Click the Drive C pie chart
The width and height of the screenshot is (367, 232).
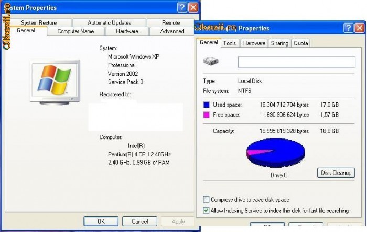tap(276, 153)
